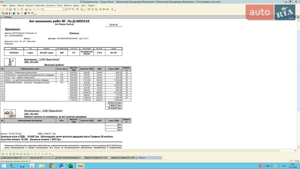
Task: Open the Сервис menu
Action: [x=76, y=6]
